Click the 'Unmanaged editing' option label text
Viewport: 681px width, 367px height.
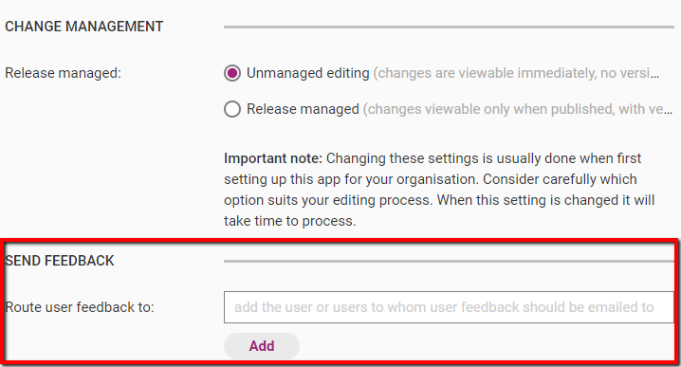pyautogui.click(x=308, y=73)
